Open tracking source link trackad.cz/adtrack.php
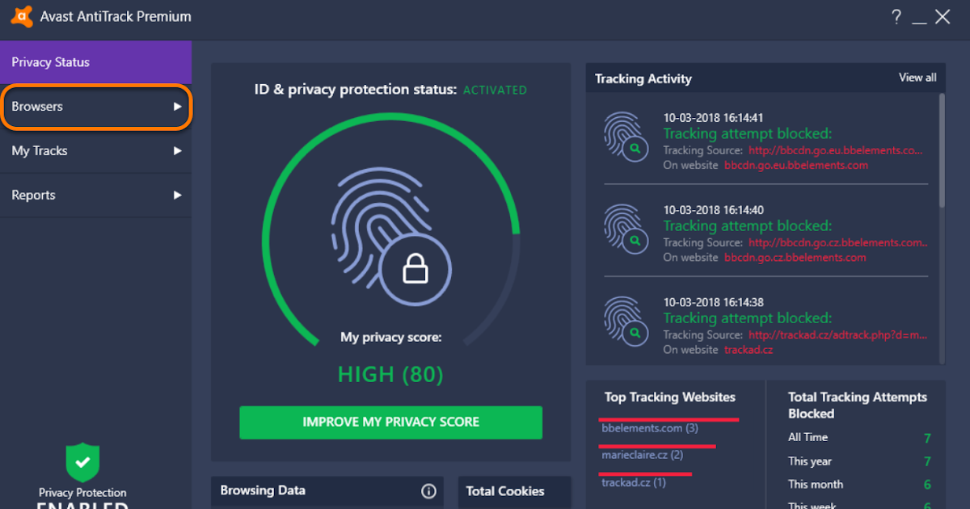The width and height of the screenshot is (970, 509). [838, 334]
